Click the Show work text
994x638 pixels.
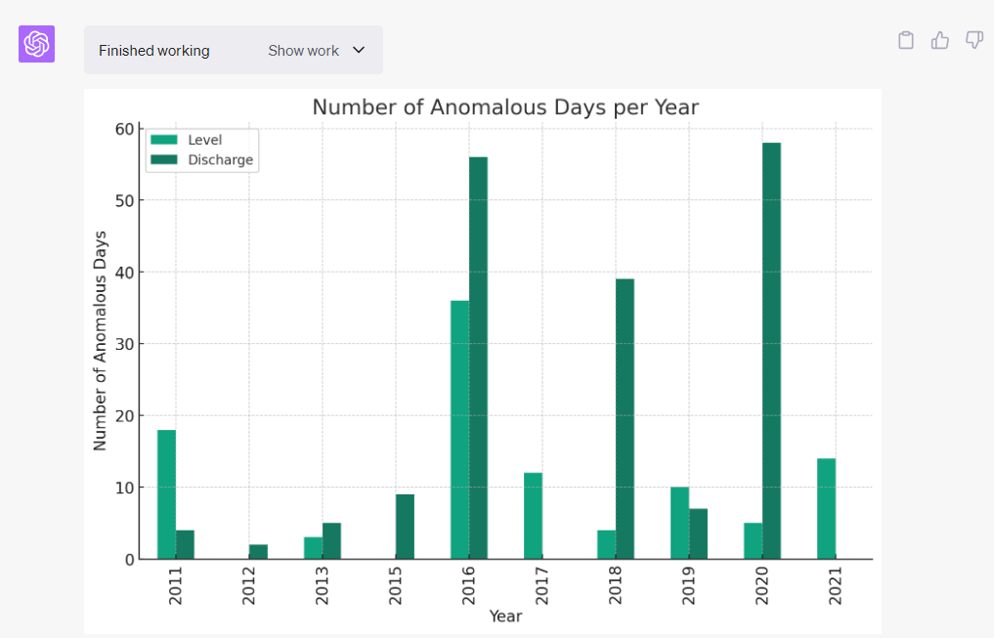pyautogui.click(x=303, y=51)
